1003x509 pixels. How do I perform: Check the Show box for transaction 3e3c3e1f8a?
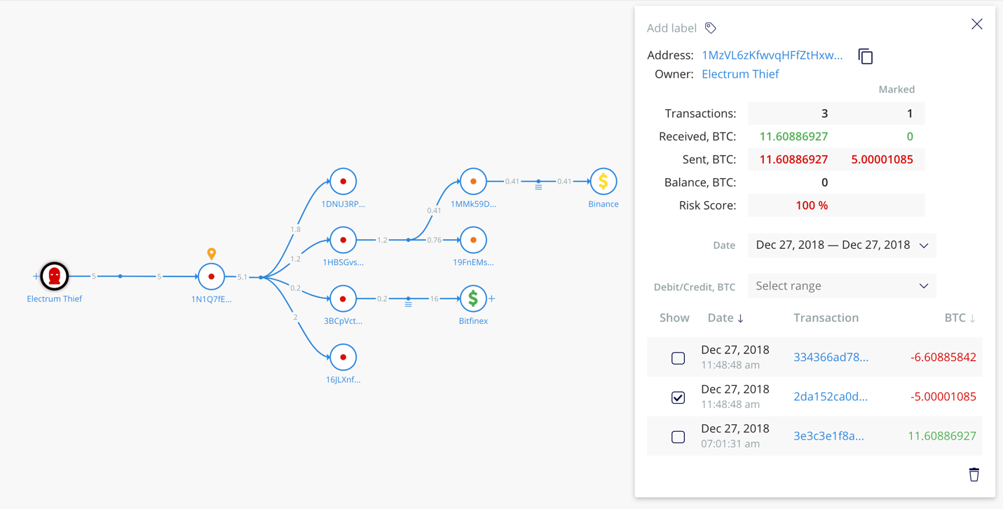pos(678,436)
